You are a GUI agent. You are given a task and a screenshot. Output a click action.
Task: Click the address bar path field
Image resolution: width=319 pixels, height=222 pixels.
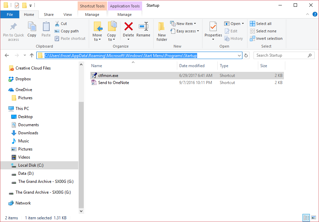coord(139,55)
